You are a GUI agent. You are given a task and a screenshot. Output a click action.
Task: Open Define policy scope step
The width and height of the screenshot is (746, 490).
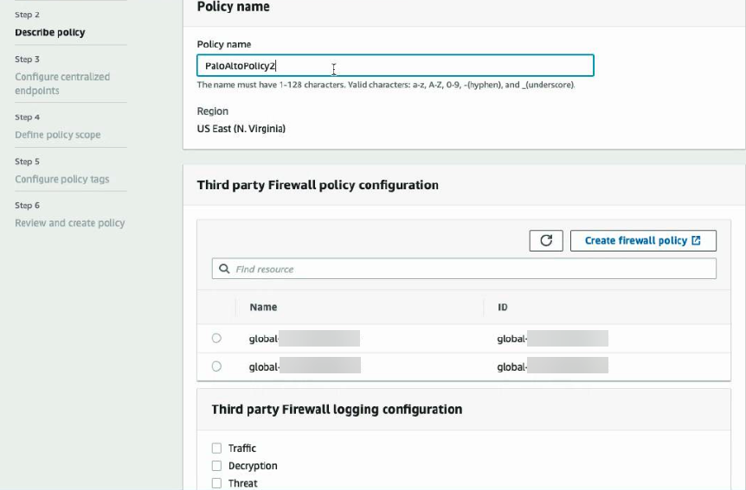pyautogui.click(x=57, y=135)
